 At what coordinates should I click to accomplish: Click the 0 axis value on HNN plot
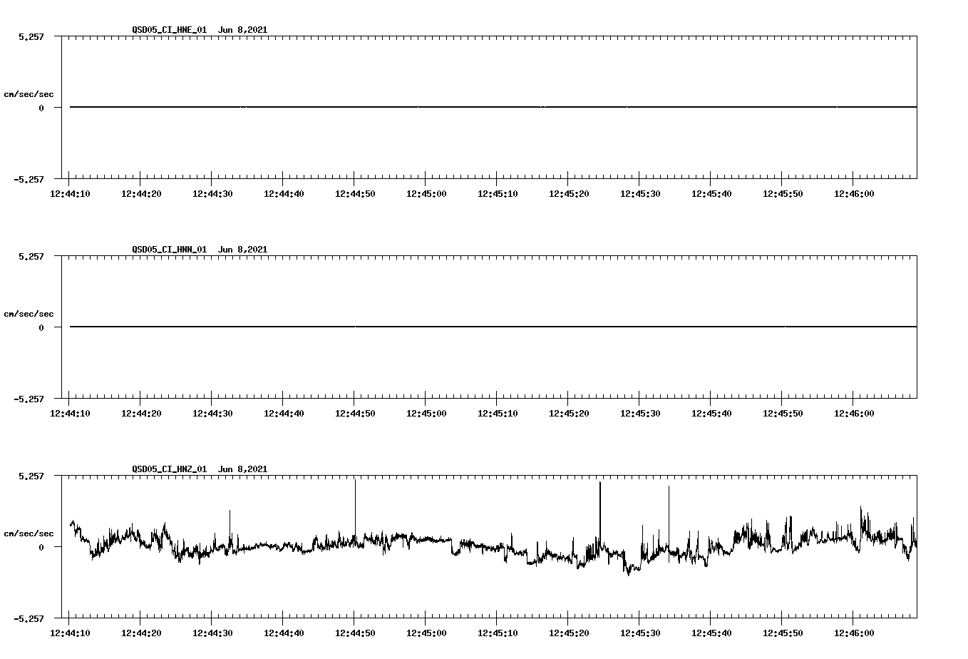41,327
